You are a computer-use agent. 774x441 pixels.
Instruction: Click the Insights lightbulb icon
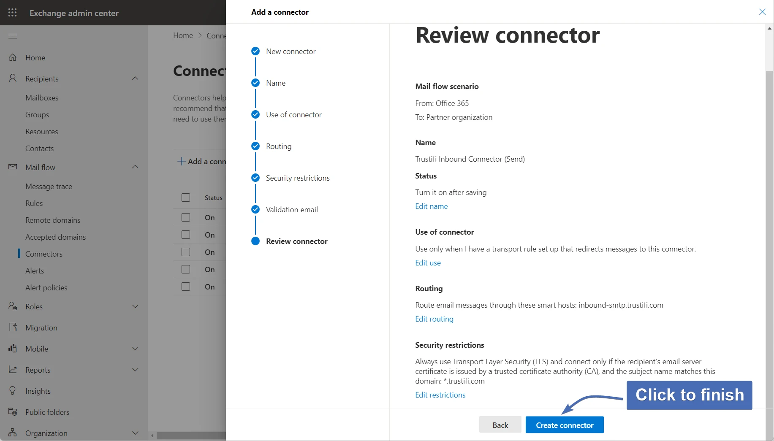point(13,391)
